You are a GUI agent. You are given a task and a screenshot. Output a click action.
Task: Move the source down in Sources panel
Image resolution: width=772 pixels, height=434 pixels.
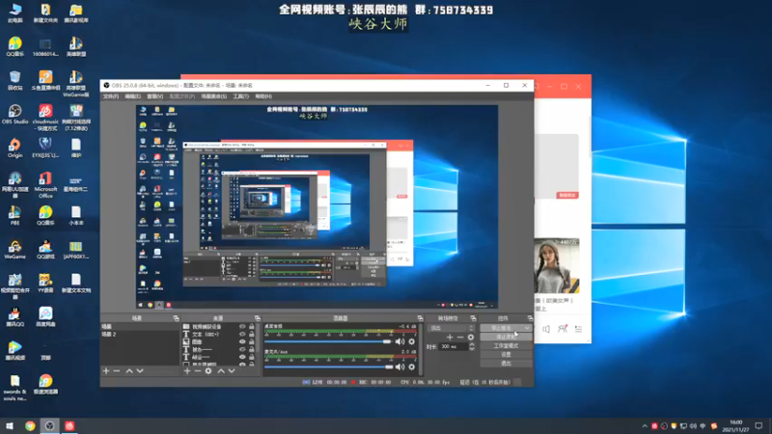tap(232, 371)
